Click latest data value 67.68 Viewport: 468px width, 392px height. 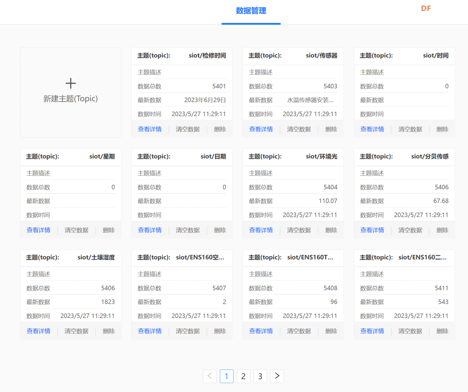(x=441, y=201)
